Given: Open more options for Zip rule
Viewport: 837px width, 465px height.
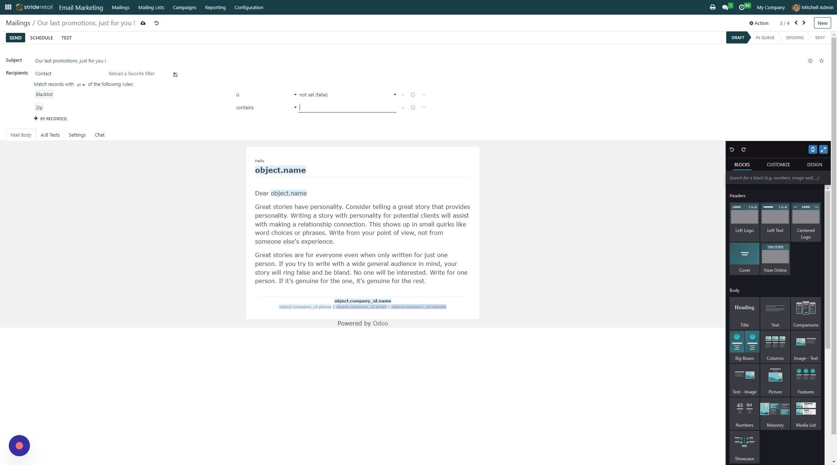Looking at the screenshot, I should point(424,107).
